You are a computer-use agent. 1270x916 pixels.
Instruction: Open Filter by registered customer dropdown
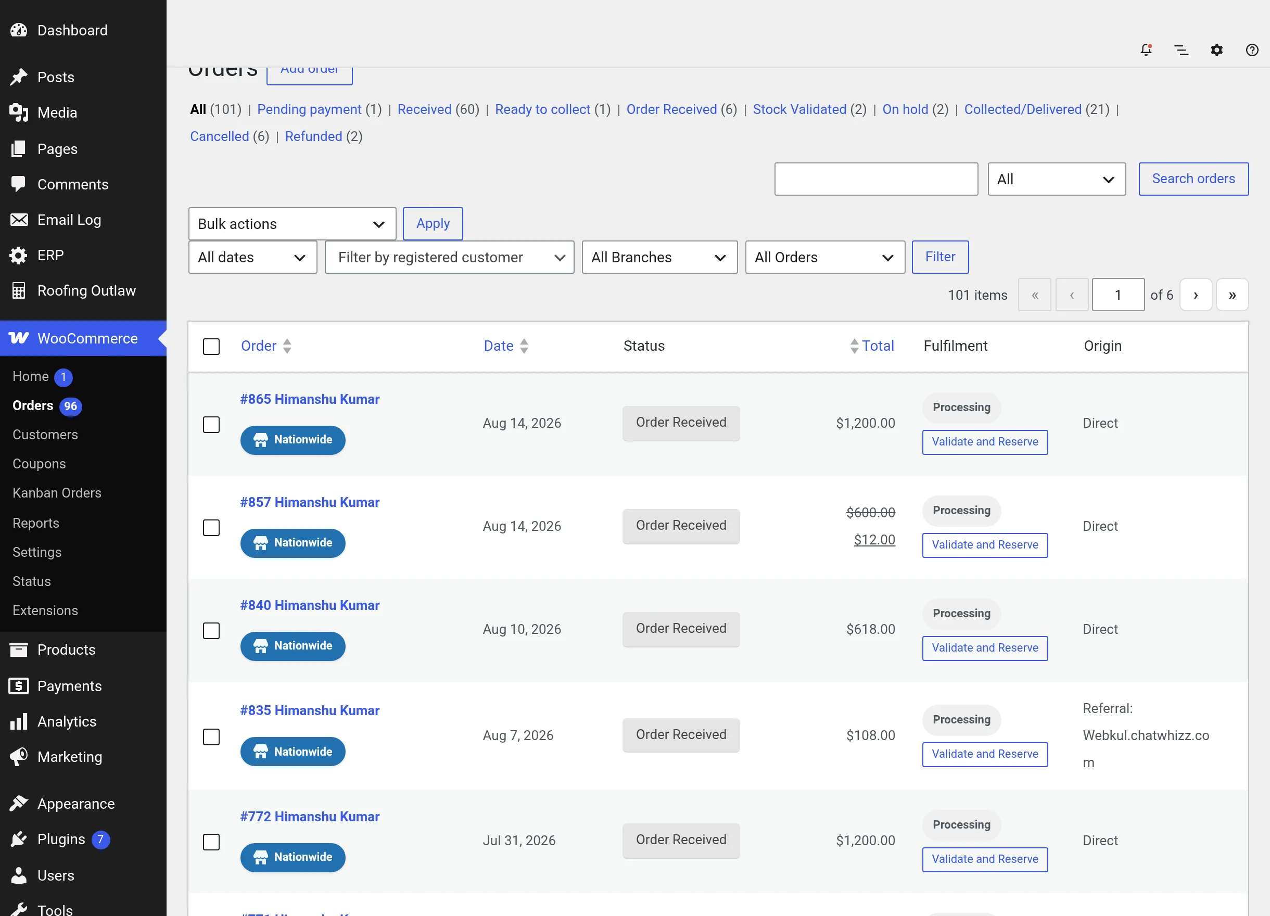coord(449,257)
